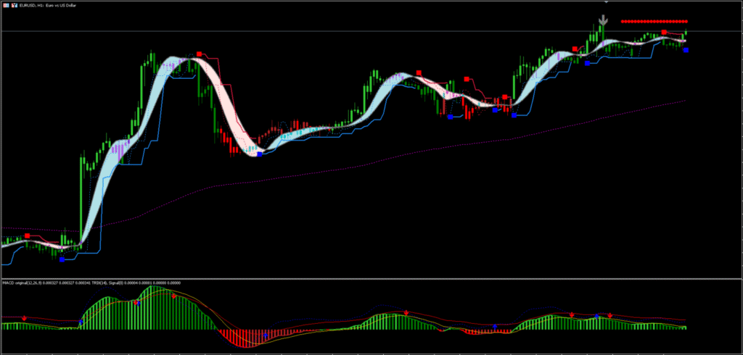Select the leftmost blue square signal marker
Screen dimensions: 743x355
[x=62, y=259]
